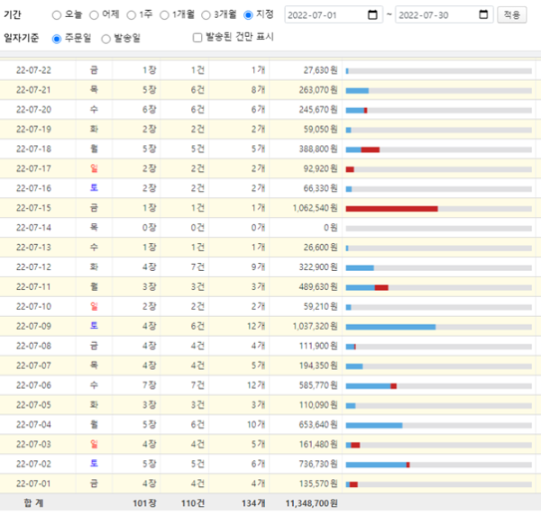This screenshot has height=515, width=541.
Task: Click 7건 in the 22-07-12 row
Action: point(197,267)
